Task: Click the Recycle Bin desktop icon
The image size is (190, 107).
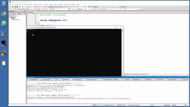Action: [x=4, y=4]
